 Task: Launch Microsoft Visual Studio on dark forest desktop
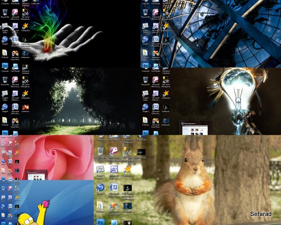(15, 121)
